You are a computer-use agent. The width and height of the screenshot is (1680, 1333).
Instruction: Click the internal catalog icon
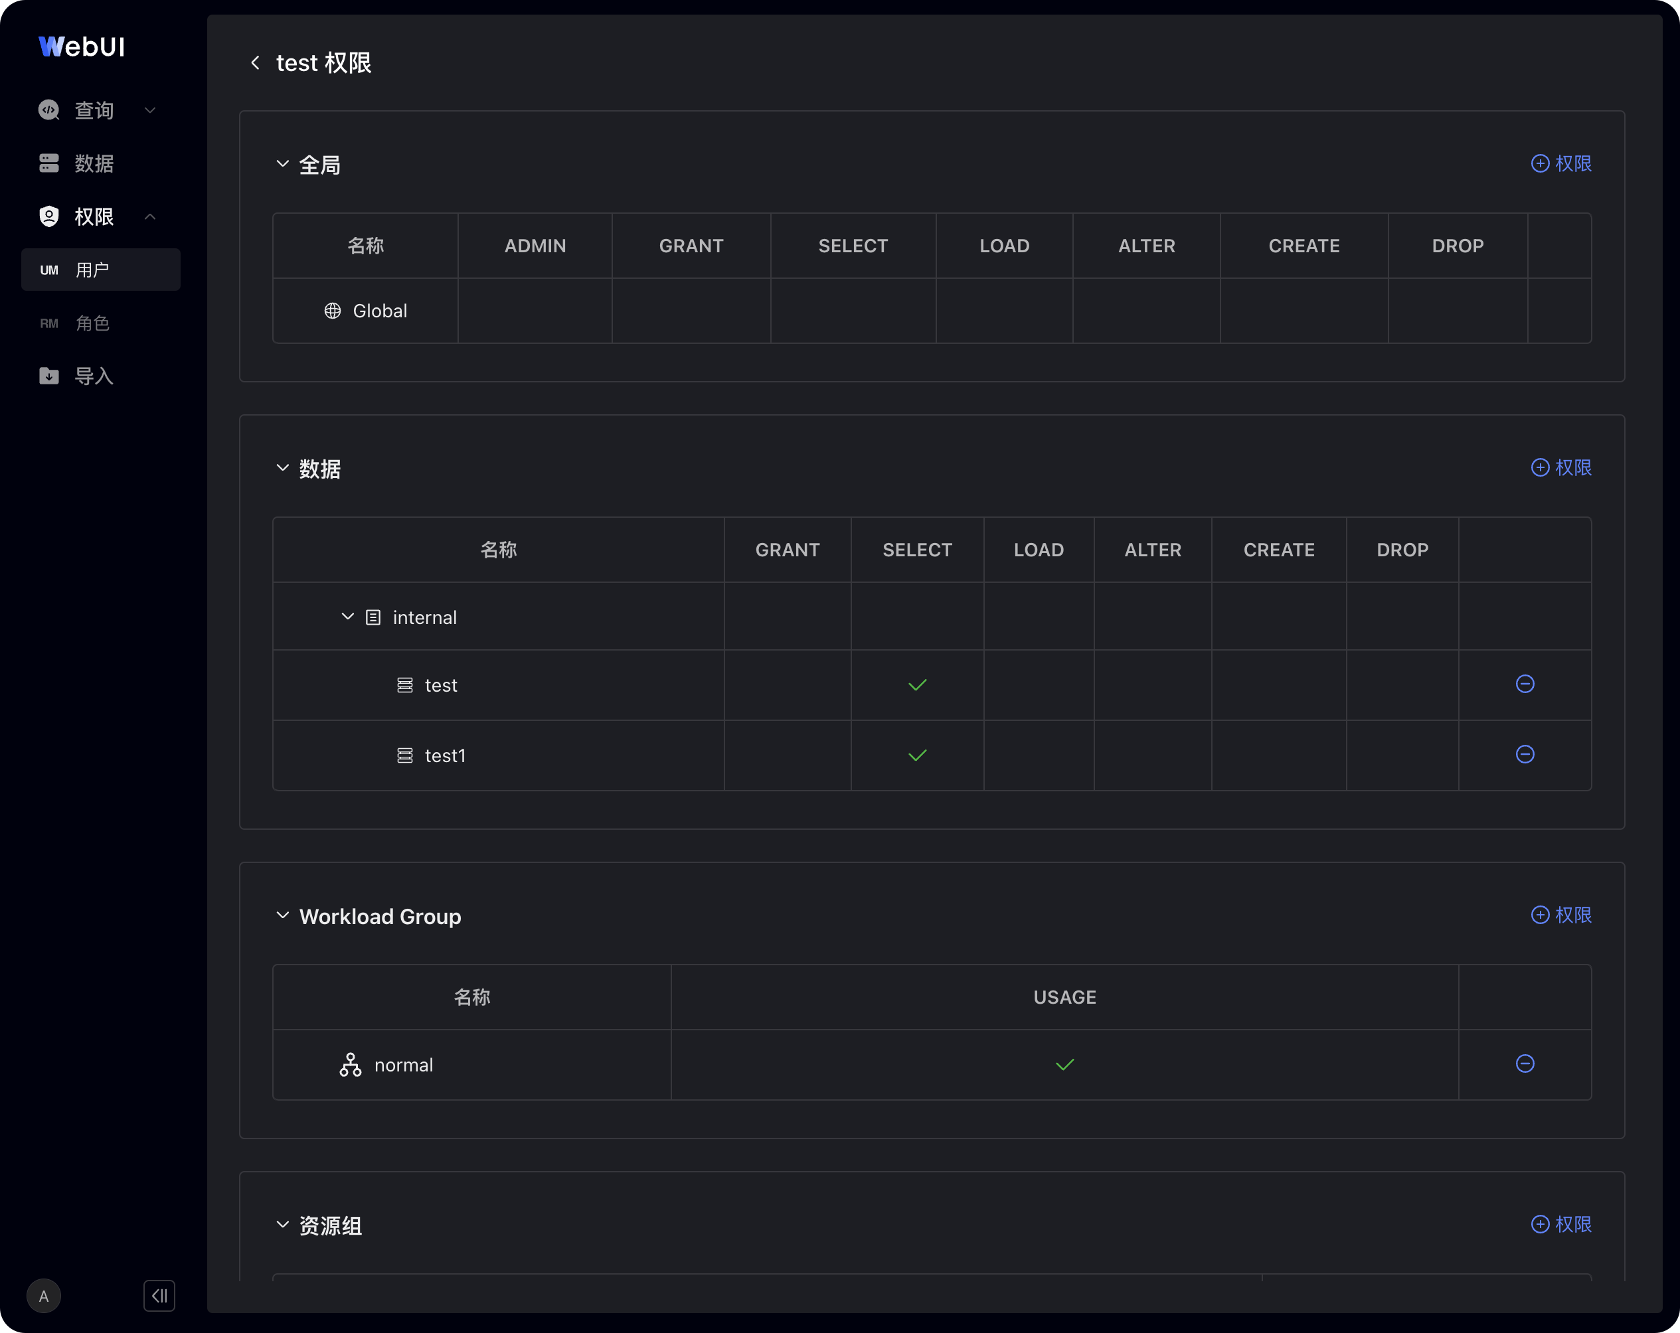(373, 617)
